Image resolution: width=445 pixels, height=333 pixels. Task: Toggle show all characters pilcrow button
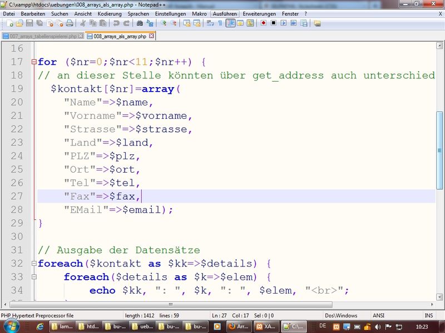220,23
